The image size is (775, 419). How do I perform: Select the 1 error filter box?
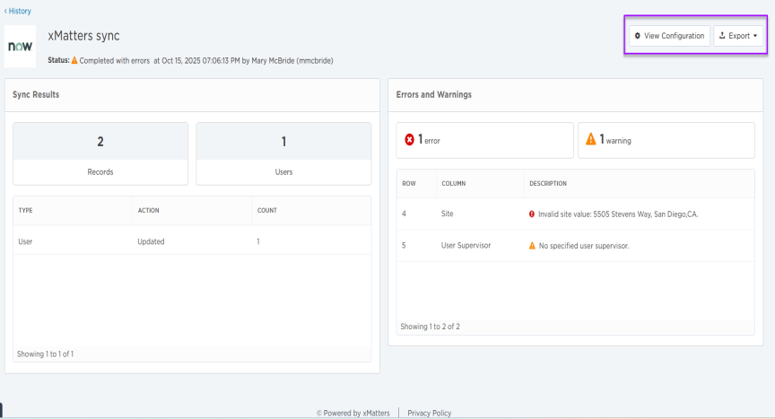tap(484, 140)
